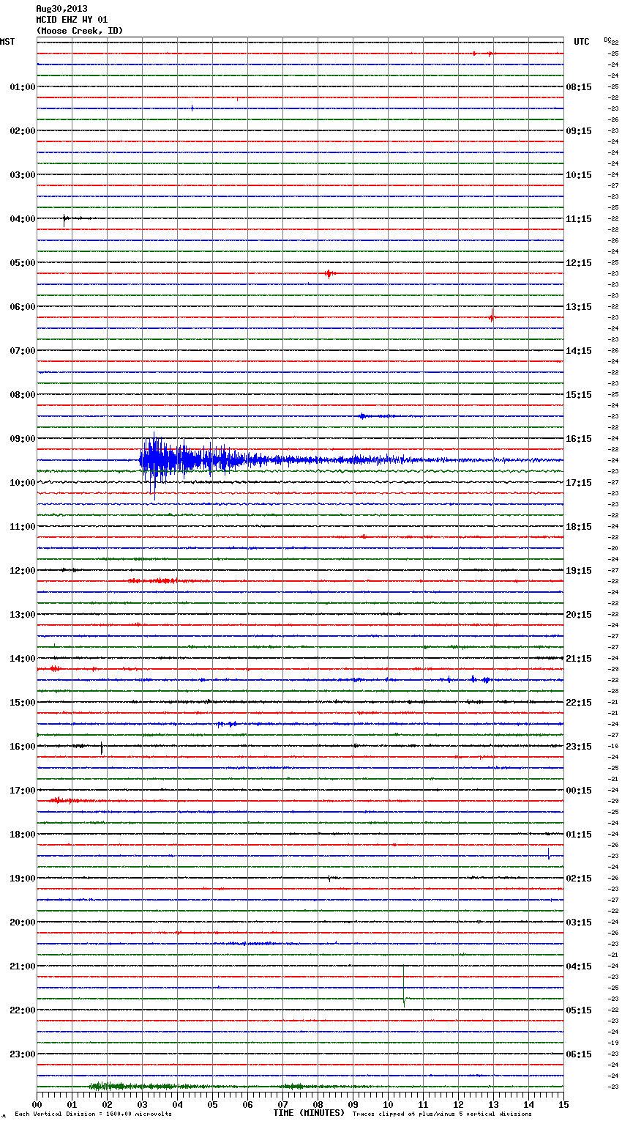Select the 05:00 MST row label
Image resolution: width=622 pixels, height=1124 pixels.
22,263
